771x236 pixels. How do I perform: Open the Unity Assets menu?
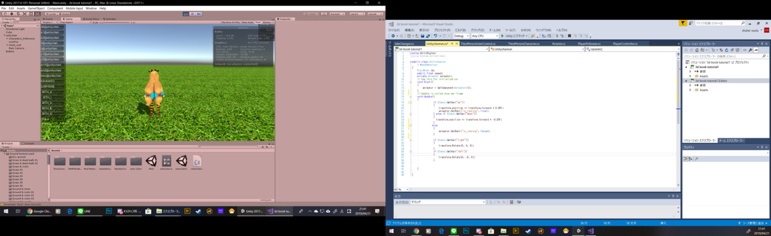point(21,8)
